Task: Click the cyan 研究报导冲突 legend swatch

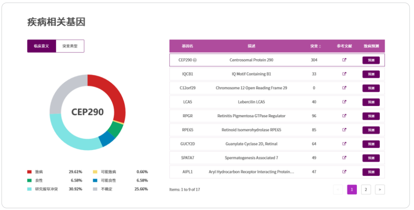Action: coord(30,189)
